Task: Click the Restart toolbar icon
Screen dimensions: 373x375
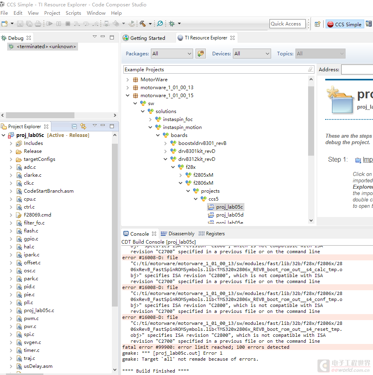Action: (x=131, y=23)
